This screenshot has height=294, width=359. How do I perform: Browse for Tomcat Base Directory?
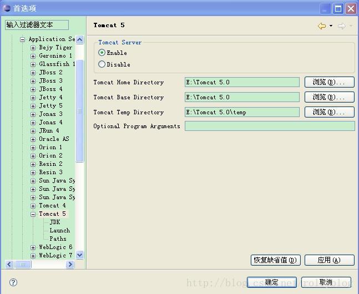click(x=330, y=97)
